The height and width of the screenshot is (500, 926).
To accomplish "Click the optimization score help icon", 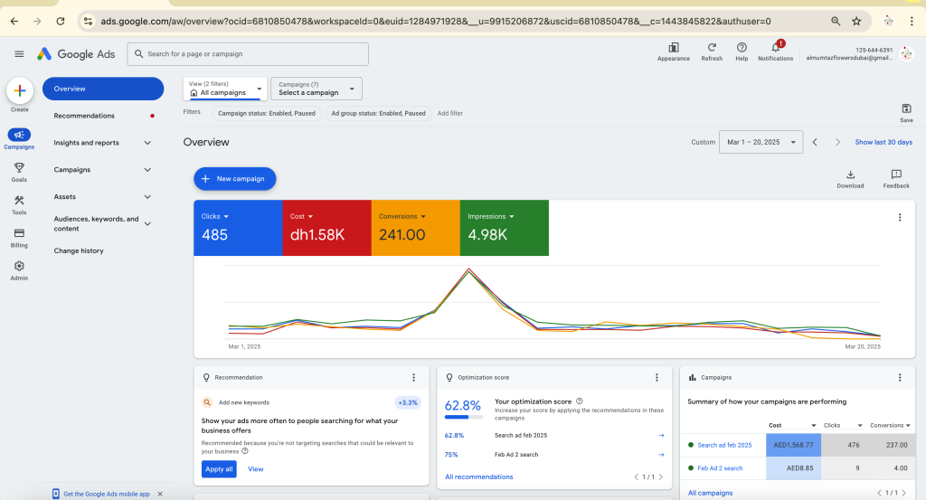I will coord(580,401).
